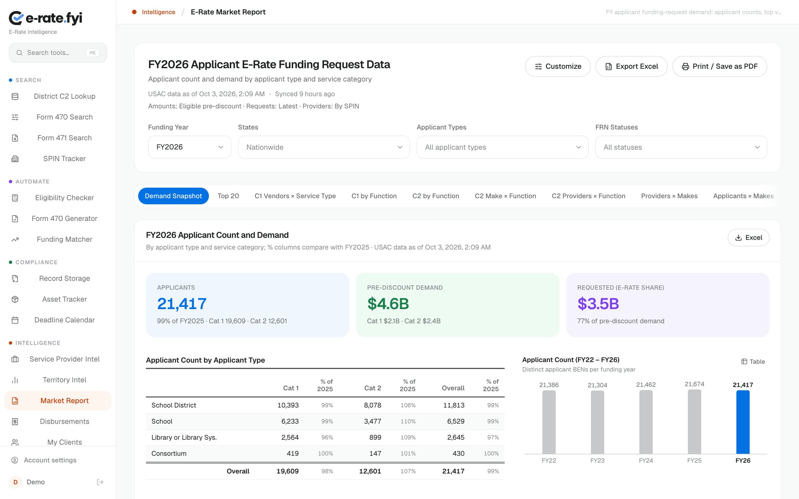The image size is (799, 499).
Task: Click the magnifier icon in search box
Action: point(19,53)
